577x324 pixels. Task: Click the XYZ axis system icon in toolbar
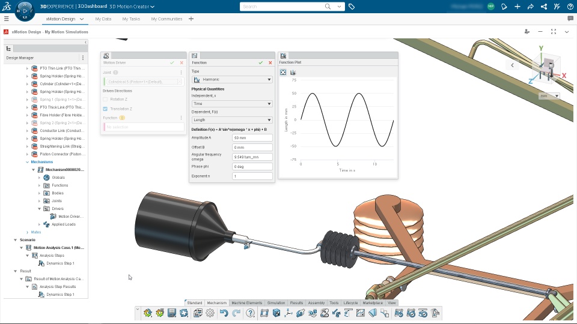point(288,313)
